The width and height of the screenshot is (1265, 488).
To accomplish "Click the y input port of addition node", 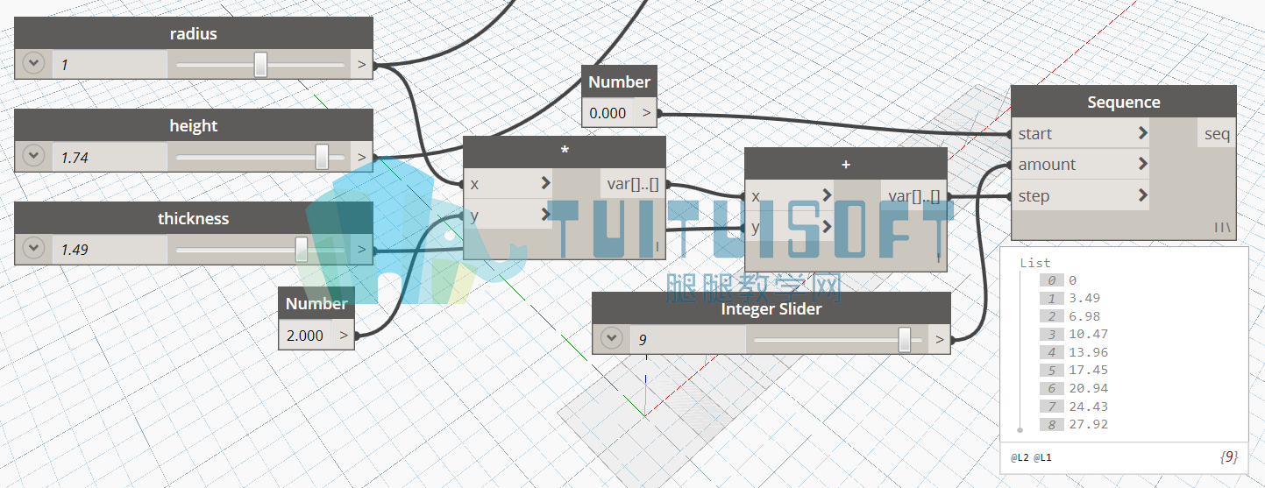I will 790,227.
